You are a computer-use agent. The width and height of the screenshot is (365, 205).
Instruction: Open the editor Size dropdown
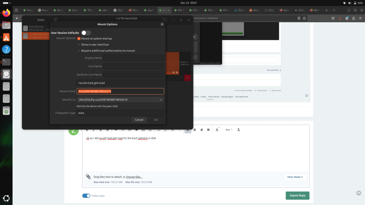(x=229, y=130)
